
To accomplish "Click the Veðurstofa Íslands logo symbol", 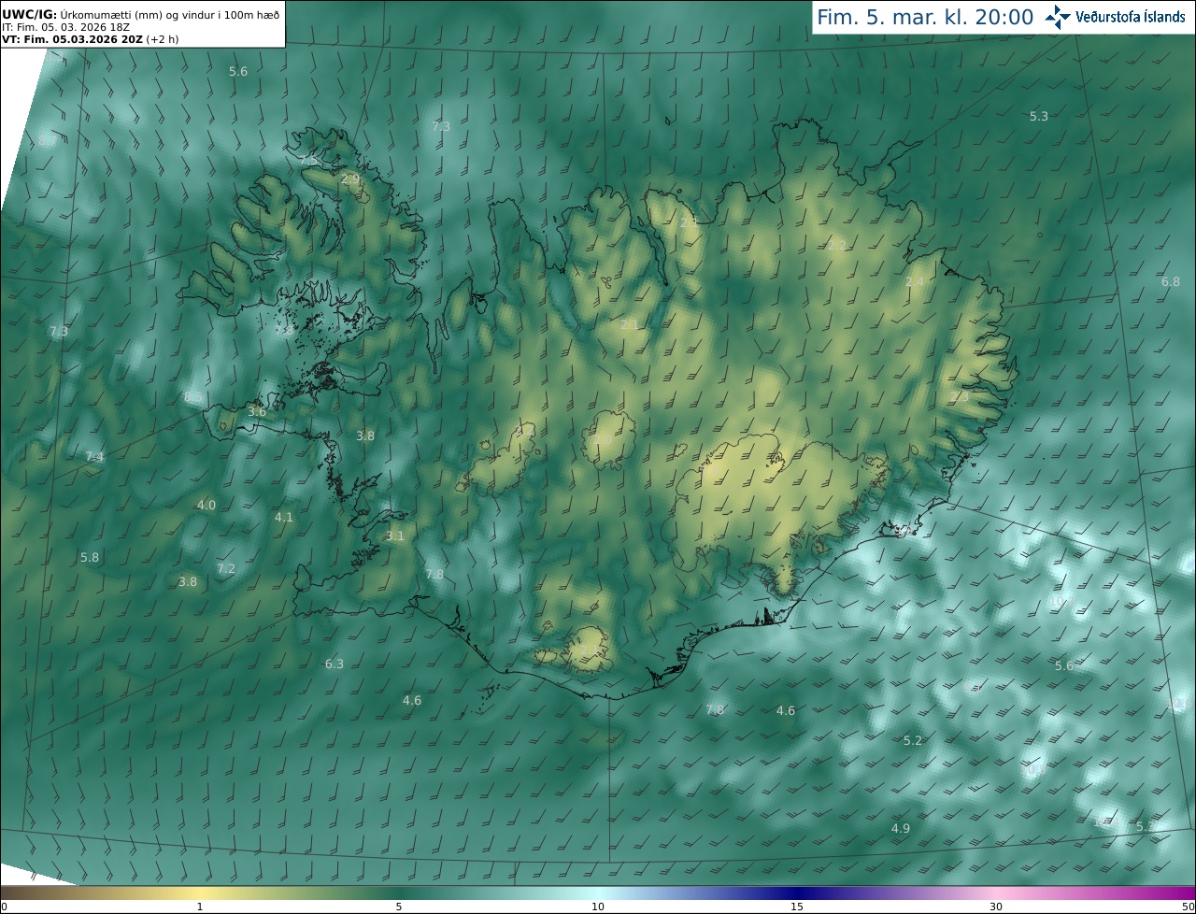I will tap(1058, 16).
